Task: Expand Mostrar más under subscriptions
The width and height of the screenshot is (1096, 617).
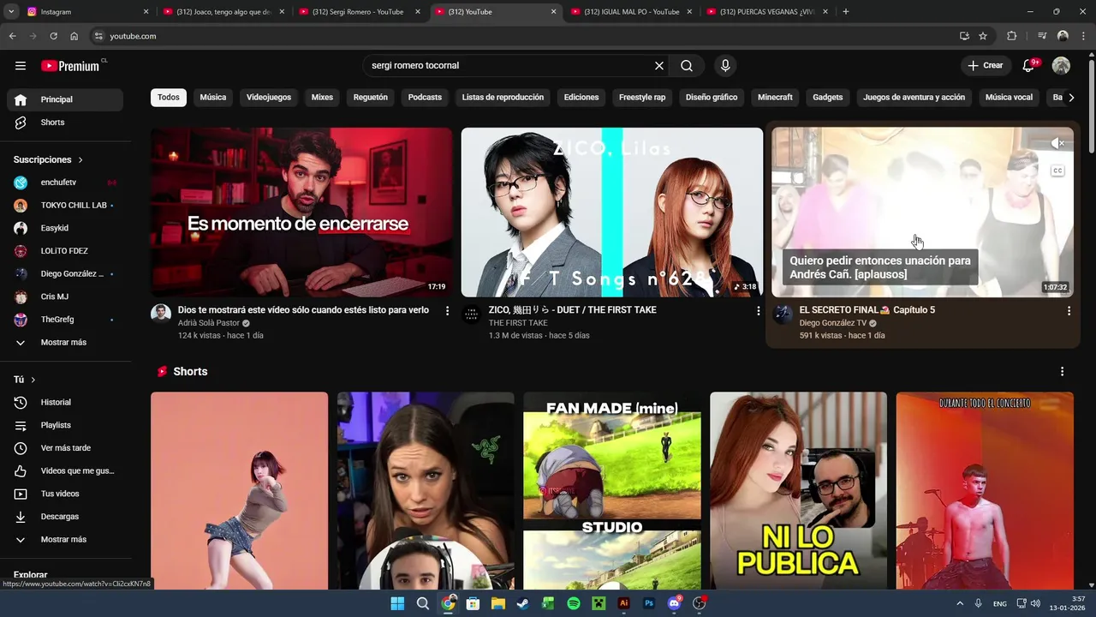Action: coord(65,343)
